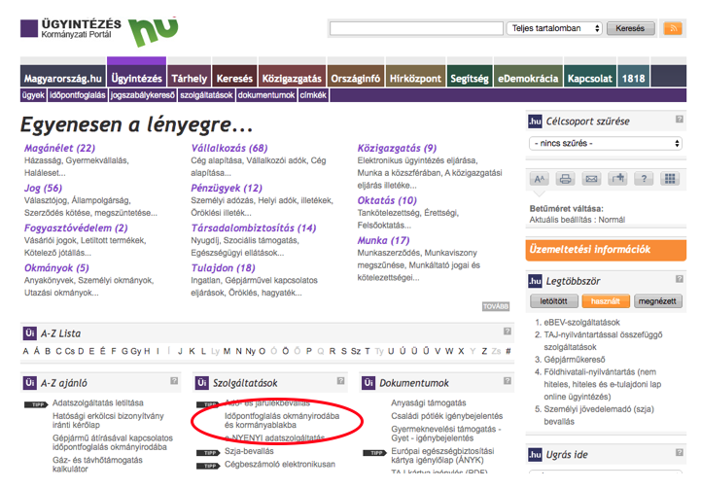Toggle Legtöbbször list to megnézett

[658, 301]
